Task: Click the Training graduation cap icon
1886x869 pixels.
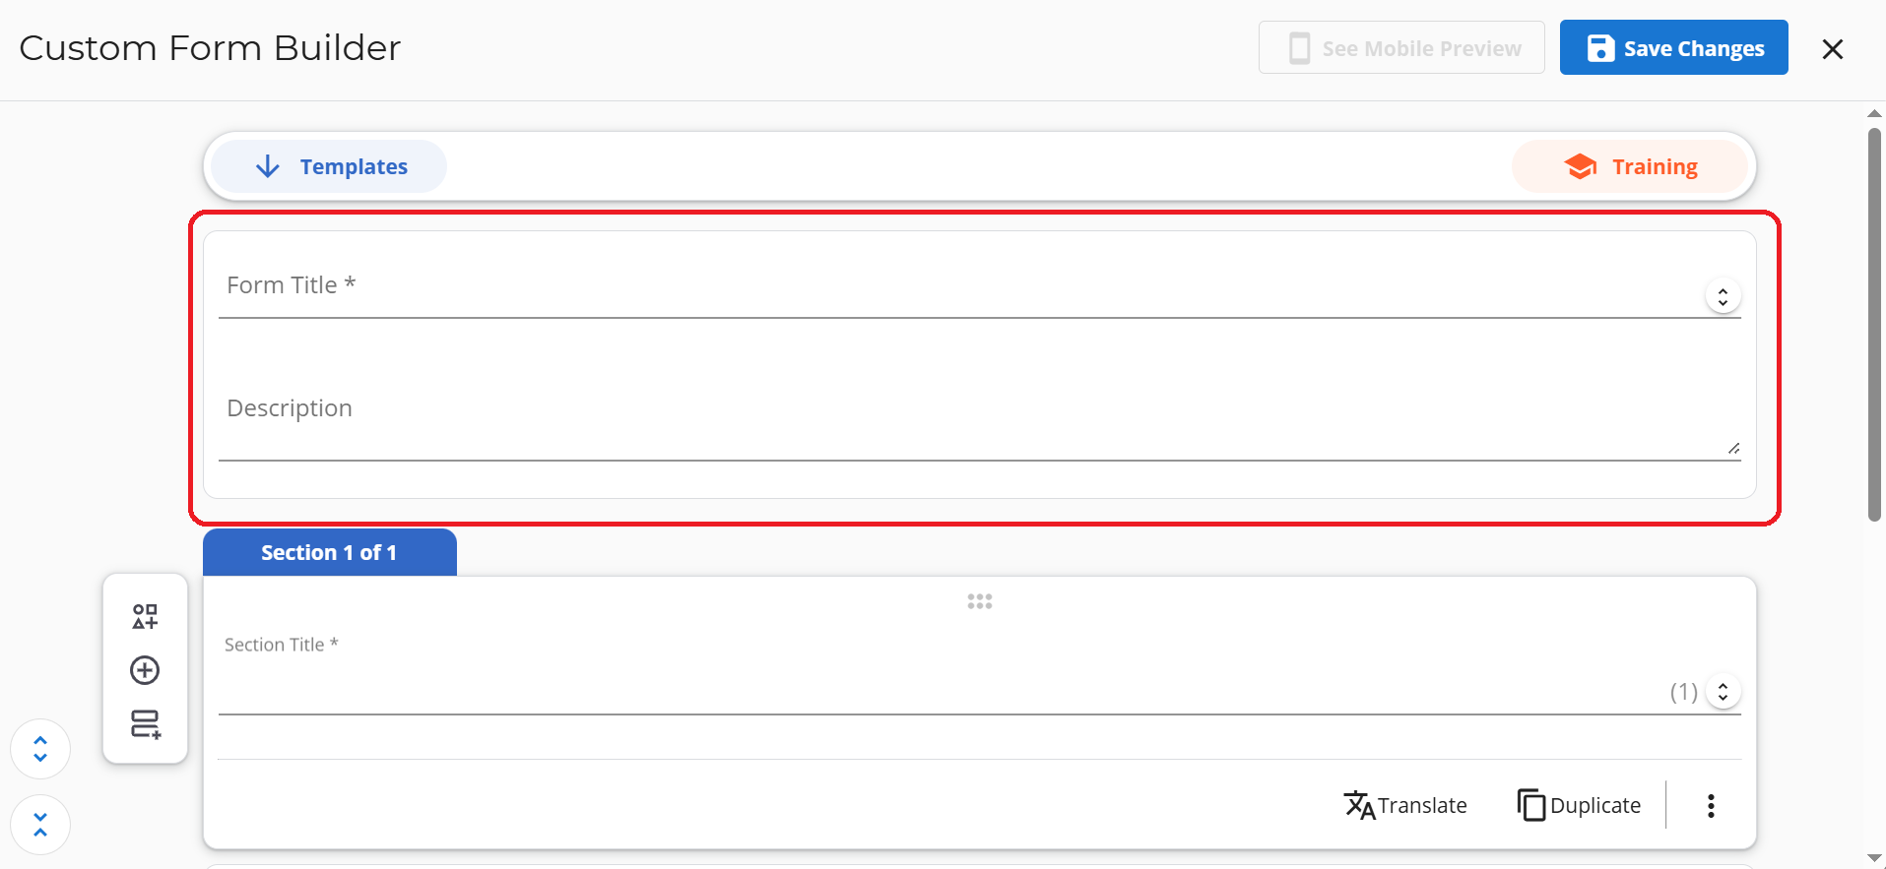Action: point(1580,166)
